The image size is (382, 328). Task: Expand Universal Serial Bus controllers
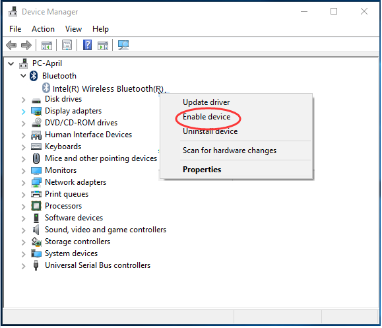pyautogui.click(x=23, y=266)
